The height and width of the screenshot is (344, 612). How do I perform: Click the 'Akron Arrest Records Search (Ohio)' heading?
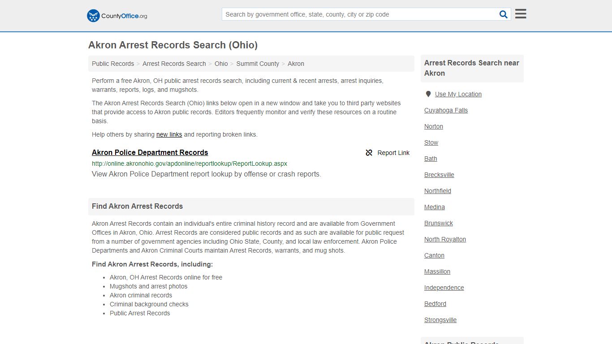(173, 45)
